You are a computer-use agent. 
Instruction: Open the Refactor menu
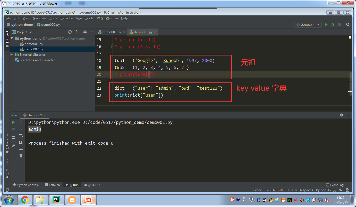tap(67, 18)
